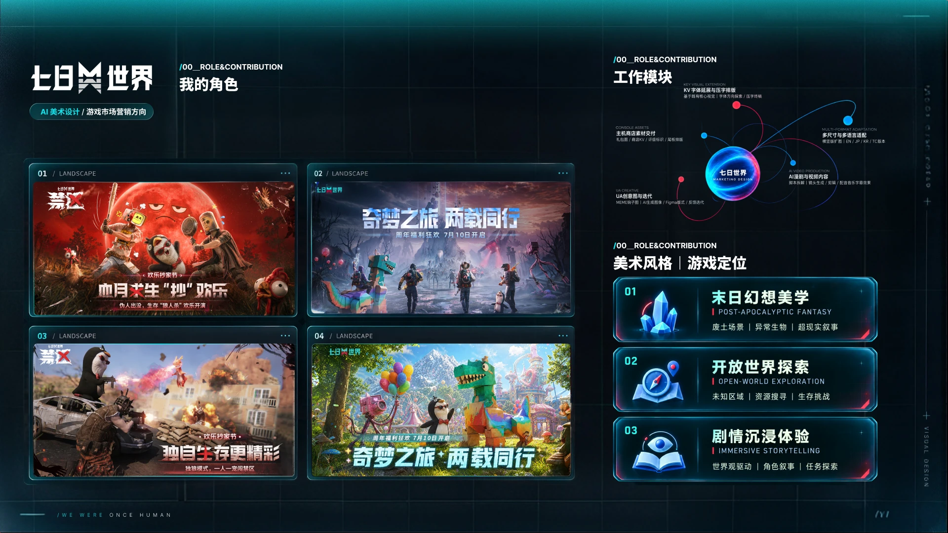948x533 pixels.
Task: Select the AI美术设计 / 游戏市场营销方向 tag
Action: [x=92, y=112]
